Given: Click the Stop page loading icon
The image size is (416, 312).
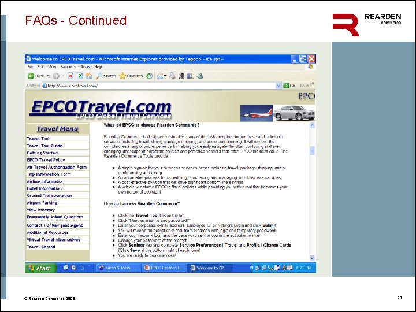Looking at the screenshot, I should [70, 76].
